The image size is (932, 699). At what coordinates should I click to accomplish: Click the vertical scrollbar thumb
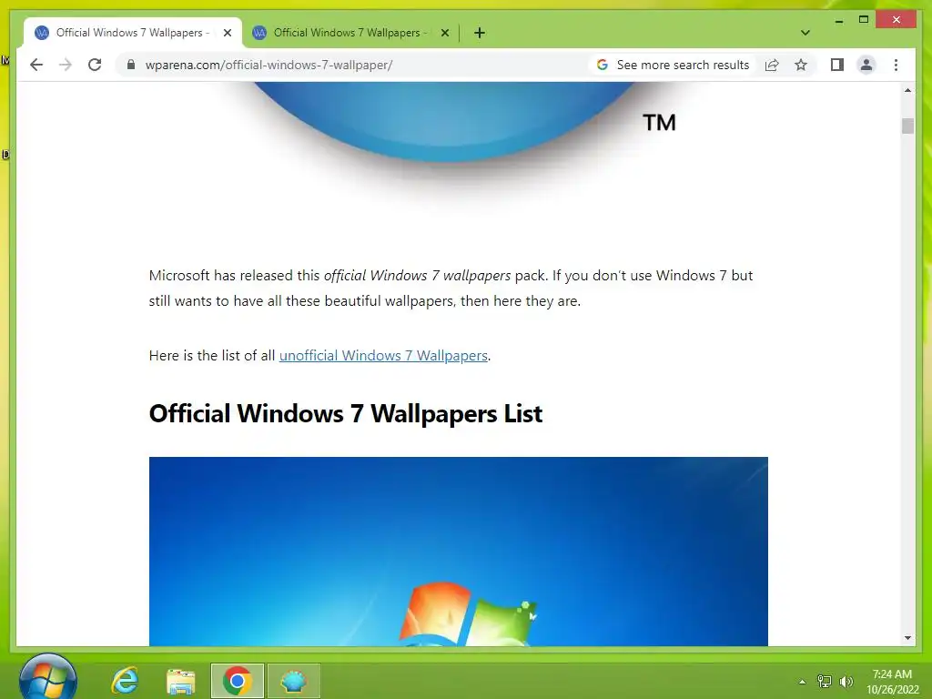pos(907,126)
